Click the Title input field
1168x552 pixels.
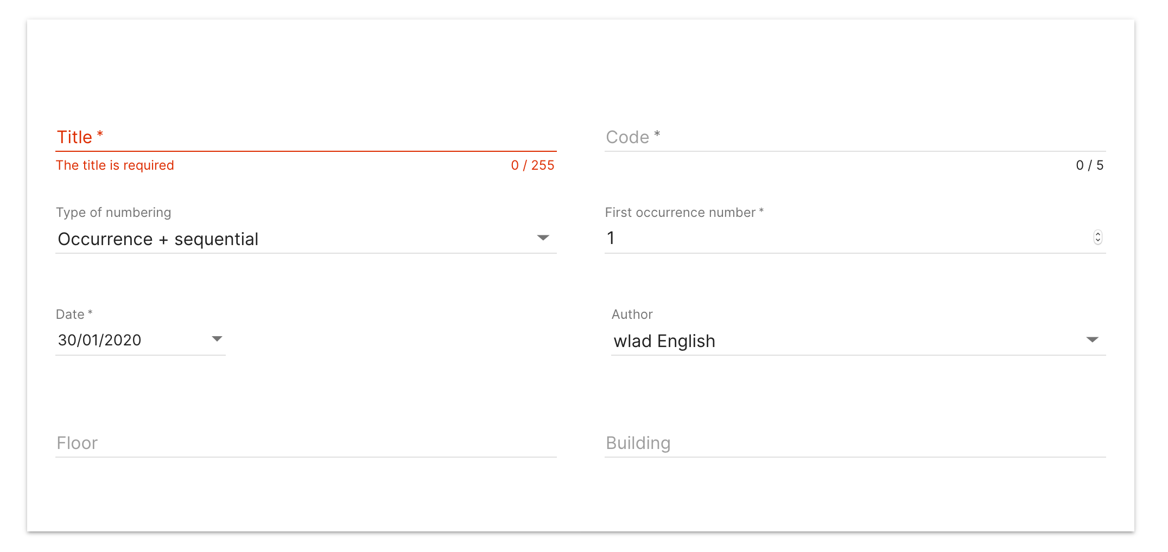click(x=306, y=137)
